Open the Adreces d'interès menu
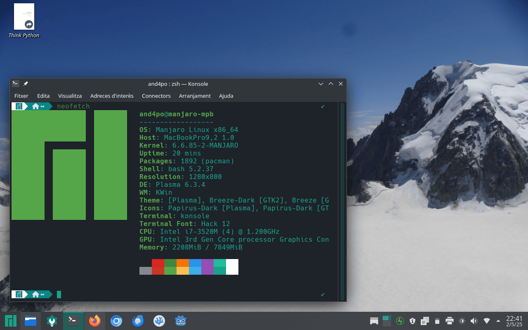This screenshot has height=330, width=528. tap(112, 96)
